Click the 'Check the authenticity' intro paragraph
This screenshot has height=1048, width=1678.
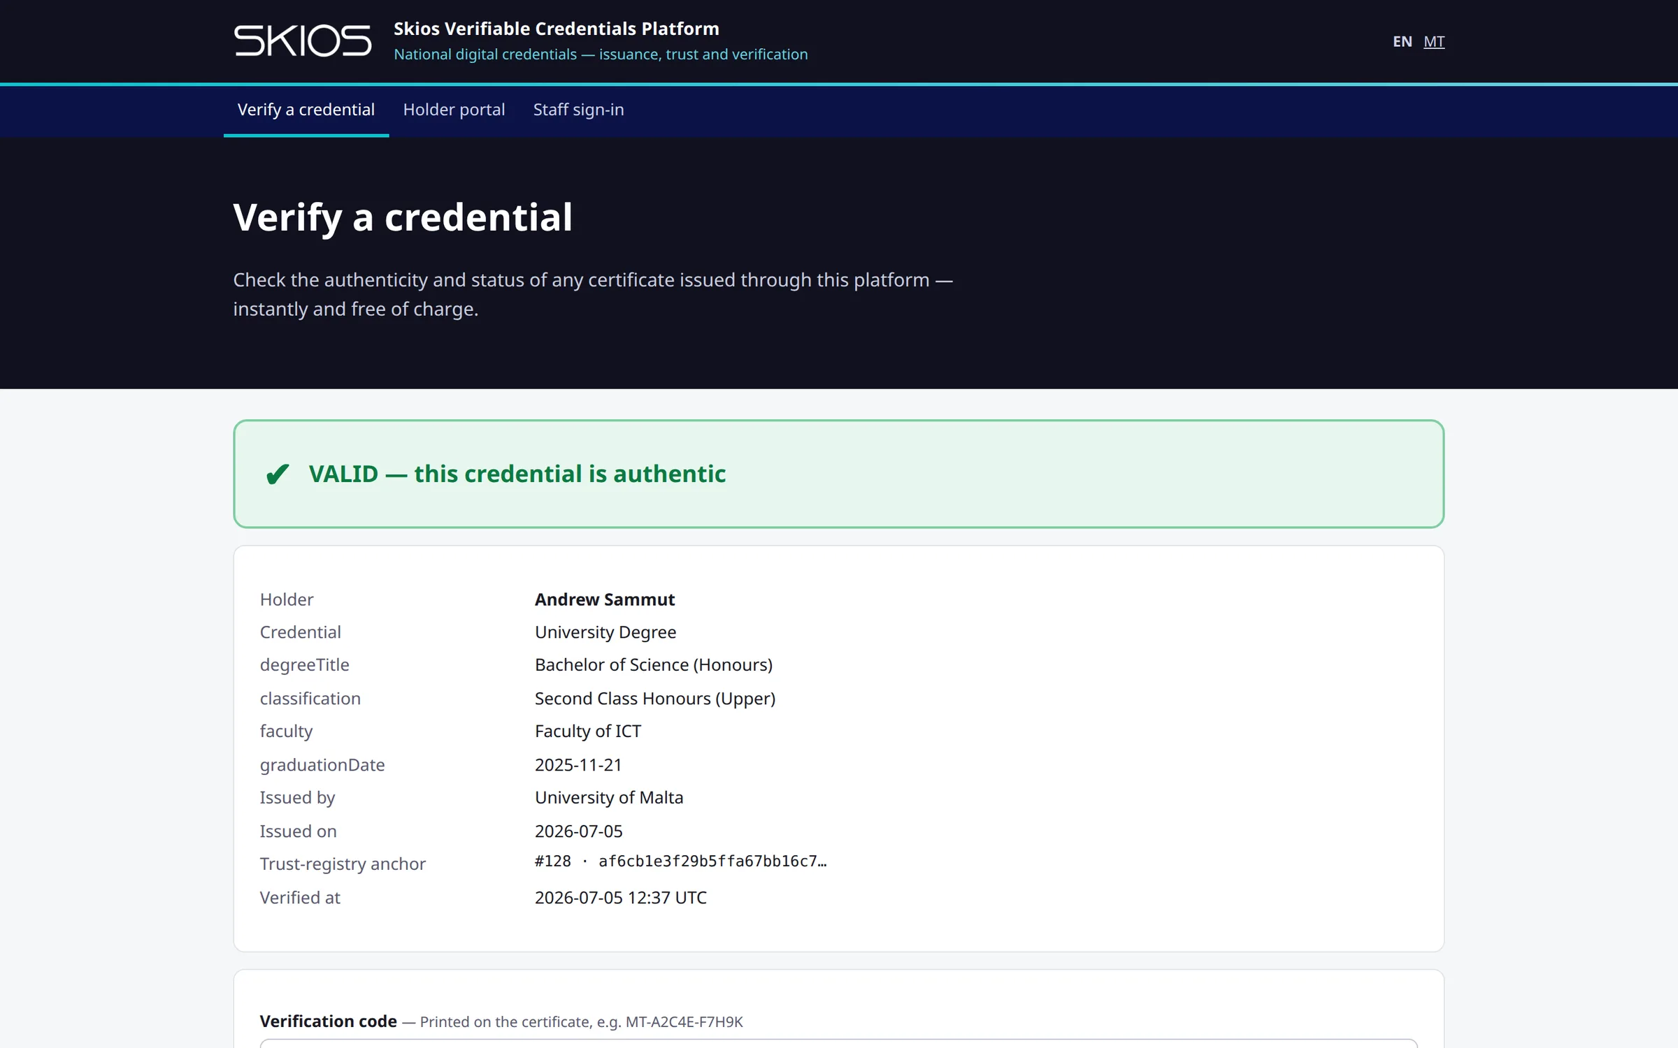[593, 294]
